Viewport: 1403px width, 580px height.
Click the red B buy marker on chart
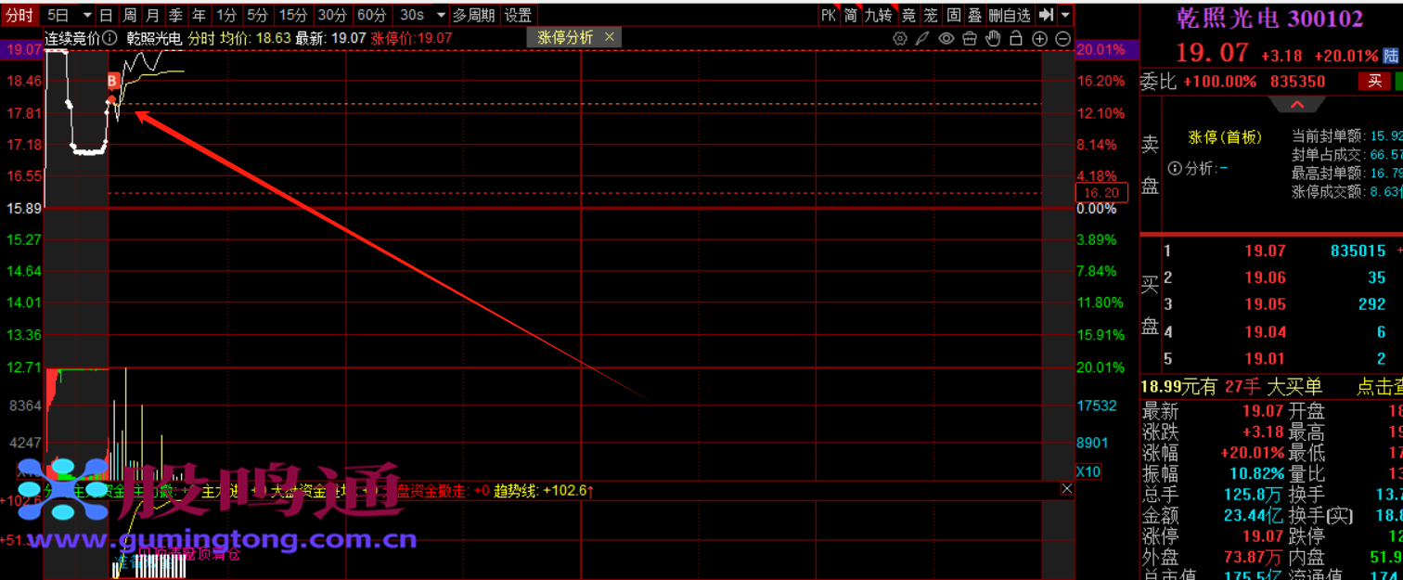point(112,81)
